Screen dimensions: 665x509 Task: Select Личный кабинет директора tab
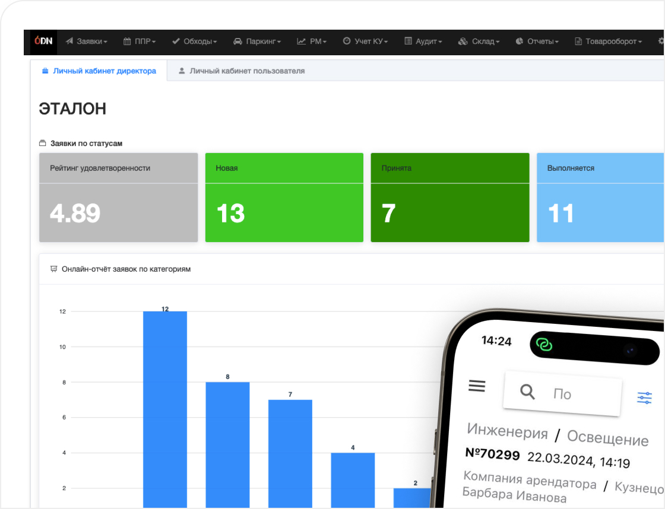(99, 71)
